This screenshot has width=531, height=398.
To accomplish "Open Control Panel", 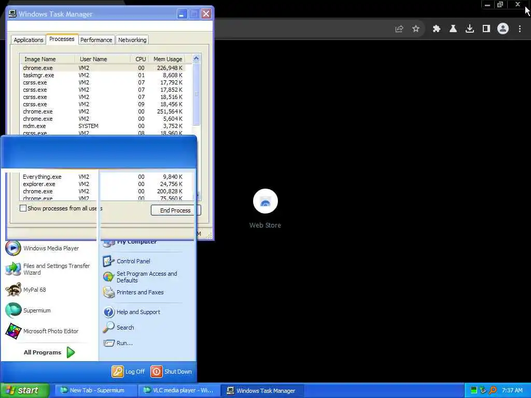I will click(x=127, y=261).
